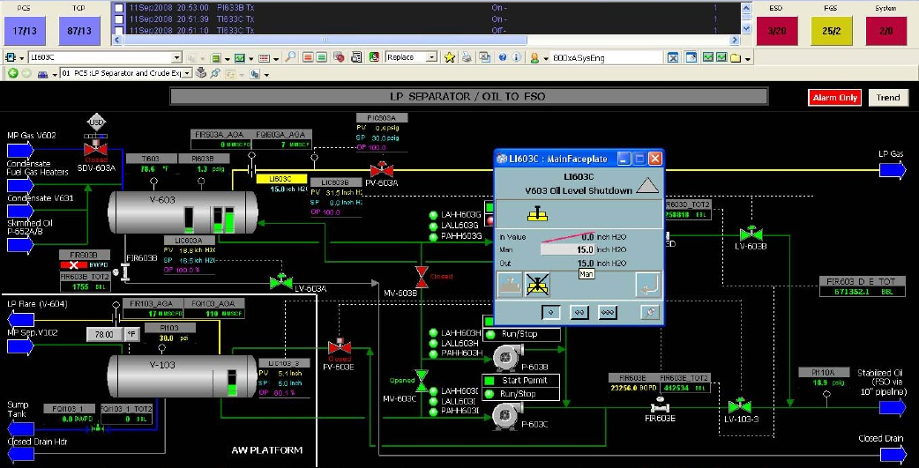
Task: Click the Trend button
Action: [887, 97]
